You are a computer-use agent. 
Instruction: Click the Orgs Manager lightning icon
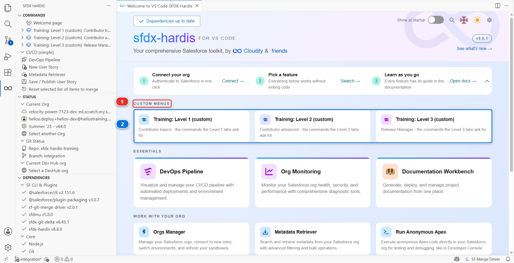point(144,232)
